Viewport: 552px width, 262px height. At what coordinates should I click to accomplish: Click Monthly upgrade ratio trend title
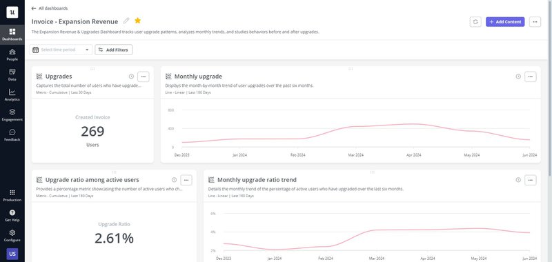tap(257, 180)
